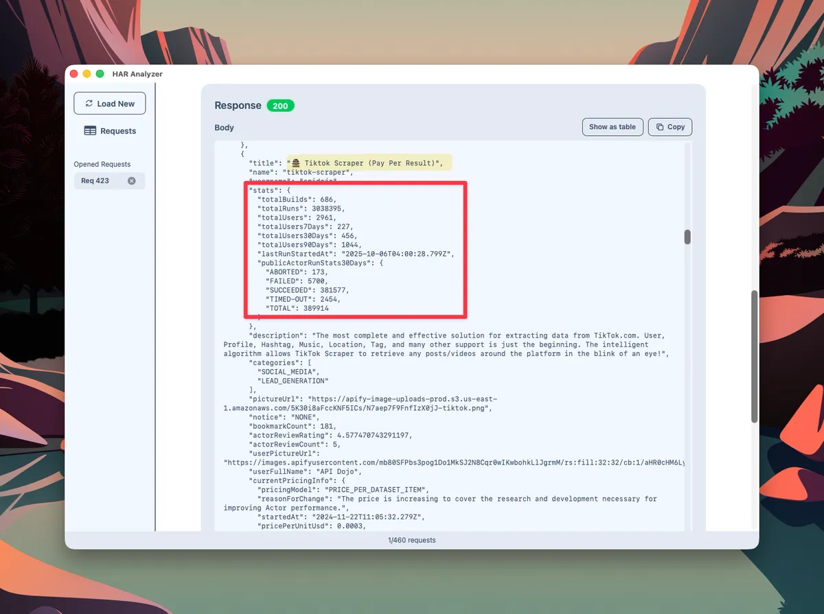This screenshot has width=824, height=614.
Task: Click the green 200 status badge
Action: 280,106
